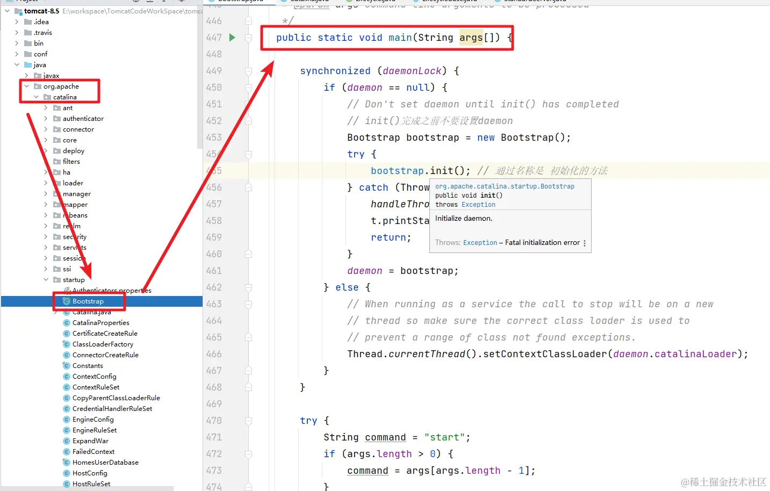Screen dimensions: 770x491
Task: Click the folder icon of the conf directory
Action: point(28,54)
